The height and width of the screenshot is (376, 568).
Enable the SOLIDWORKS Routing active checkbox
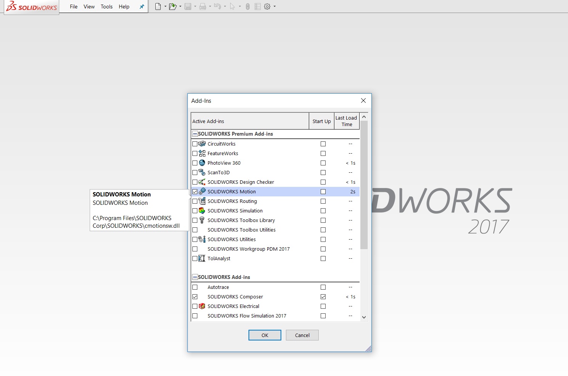[195, 201]
